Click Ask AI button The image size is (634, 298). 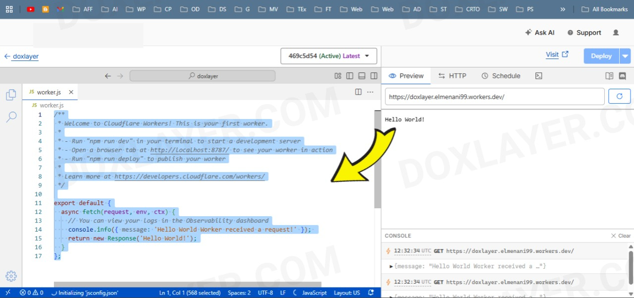pyautogui.click(x=539, y=33)
